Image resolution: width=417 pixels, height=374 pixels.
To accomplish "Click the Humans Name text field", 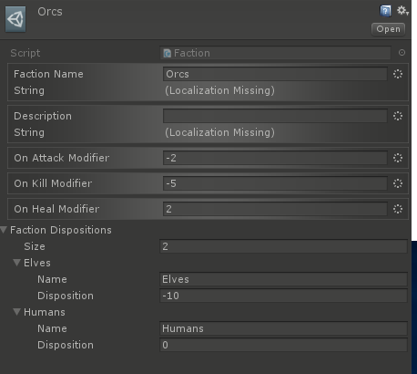I will (283, 328).
